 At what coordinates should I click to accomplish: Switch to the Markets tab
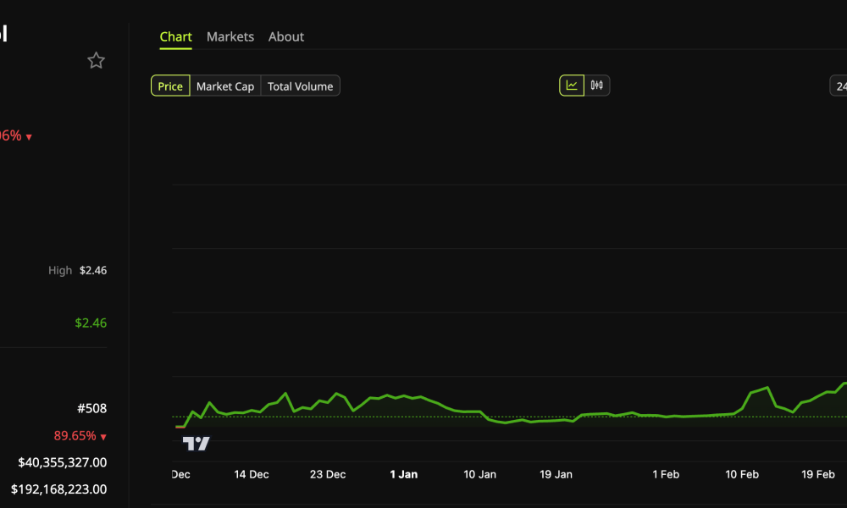[x=230, y=37]
